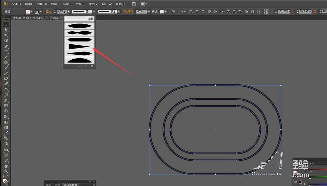
Task: Swap fill and stroke colors
Action: click(8, 177)
